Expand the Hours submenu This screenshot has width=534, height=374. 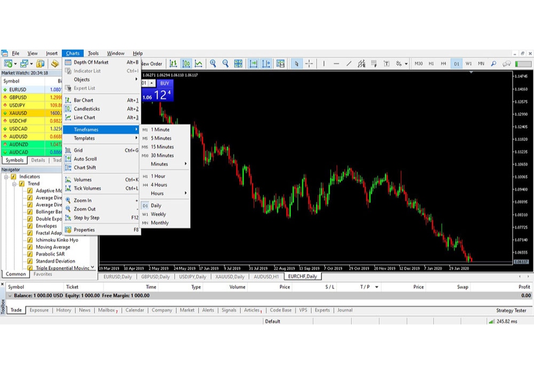(165, 193)
